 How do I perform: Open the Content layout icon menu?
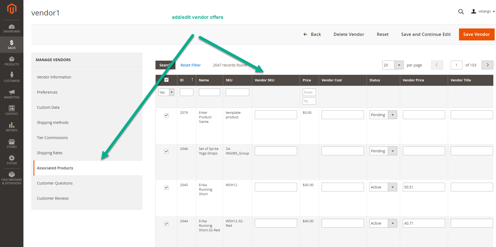point(12,110)
